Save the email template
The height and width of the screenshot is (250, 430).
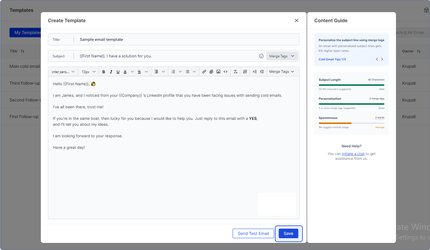click(289, 233)
